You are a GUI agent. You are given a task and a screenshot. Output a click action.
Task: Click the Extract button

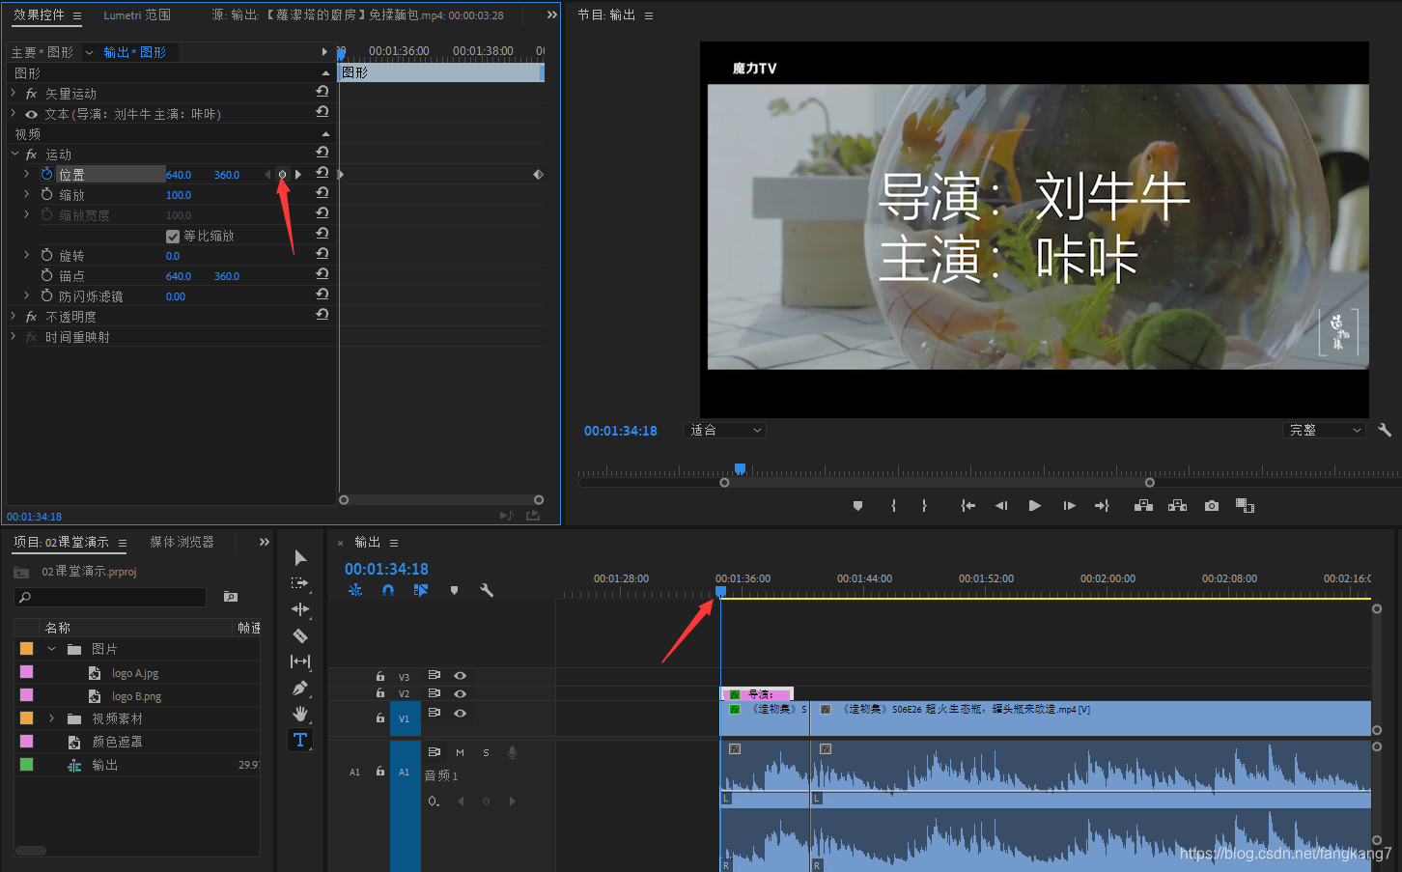[1177, 505]
